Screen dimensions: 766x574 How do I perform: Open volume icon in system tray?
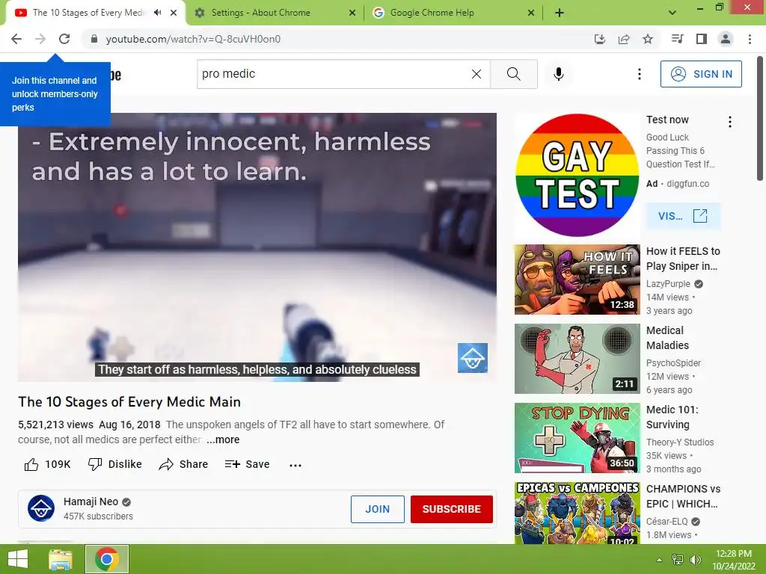[x=695, y=560]
